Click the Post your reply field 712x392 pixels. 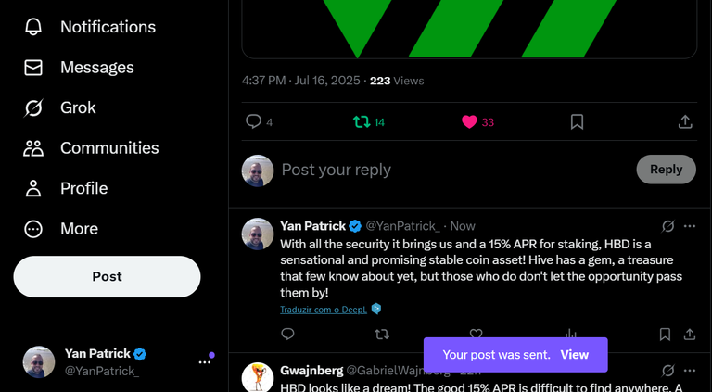pyautogui.click(x=454, y=170)
